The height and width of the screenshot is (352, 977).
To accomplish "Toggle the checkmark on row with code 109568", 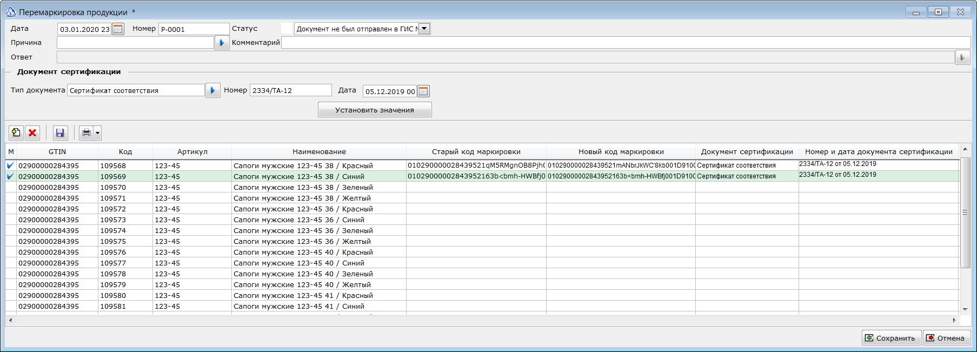I will [x=10, y=165].
